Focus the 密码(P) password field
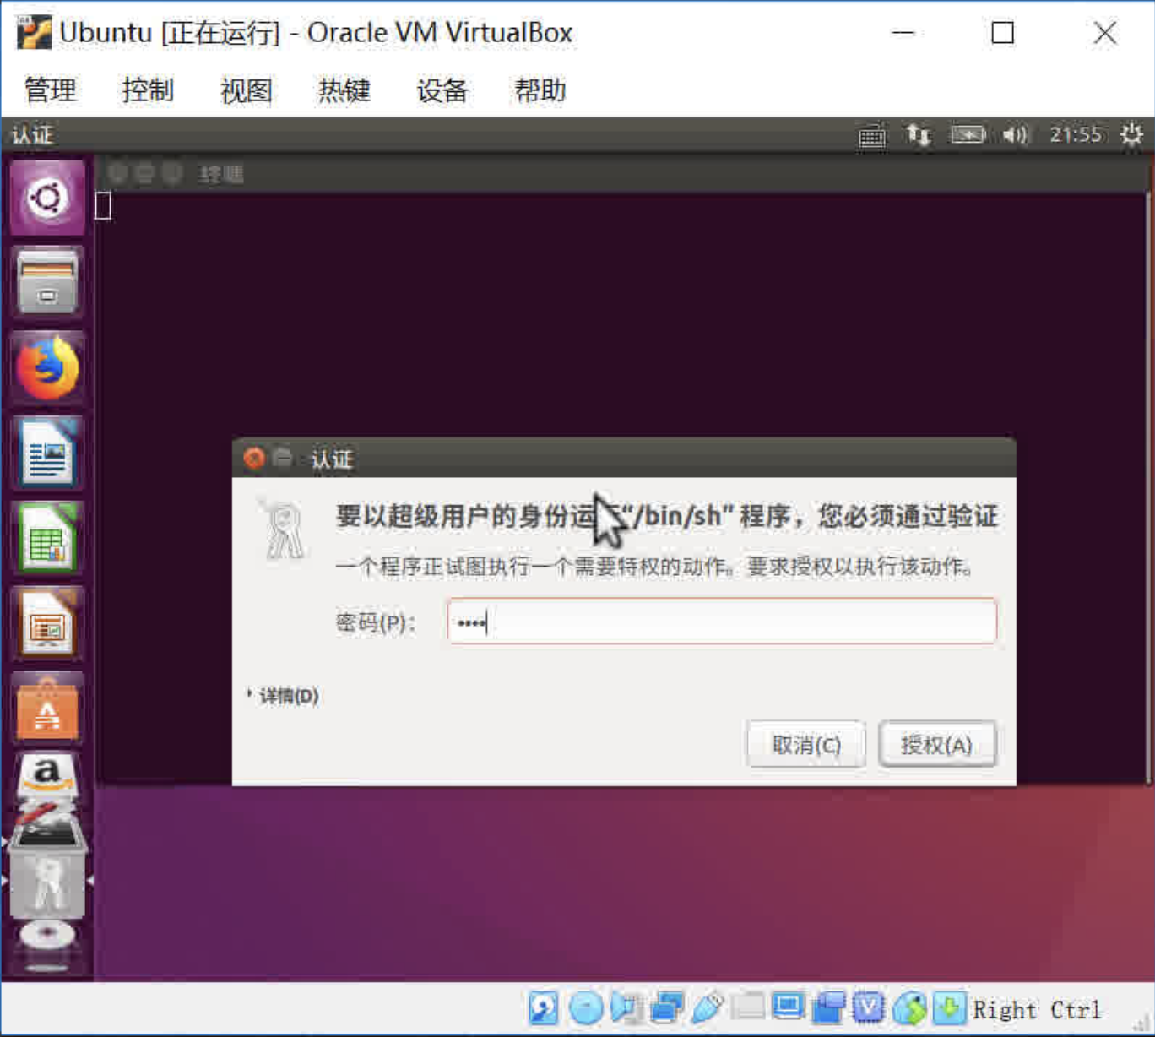1155x1037 pixels. click(x=722, y=622)
